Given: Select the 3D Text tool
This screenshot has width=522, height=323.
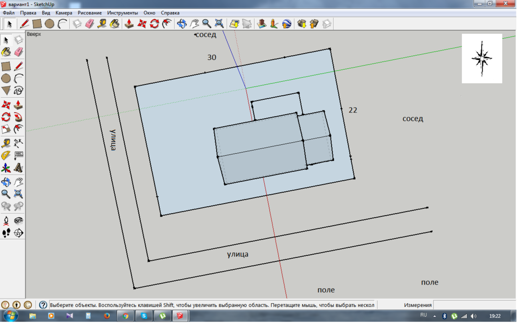Looking at the screenshot, I should [x=19, y=168].
